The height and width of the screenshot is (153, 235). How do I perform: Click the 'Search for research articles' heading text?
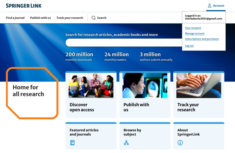[x=112, y=35]
